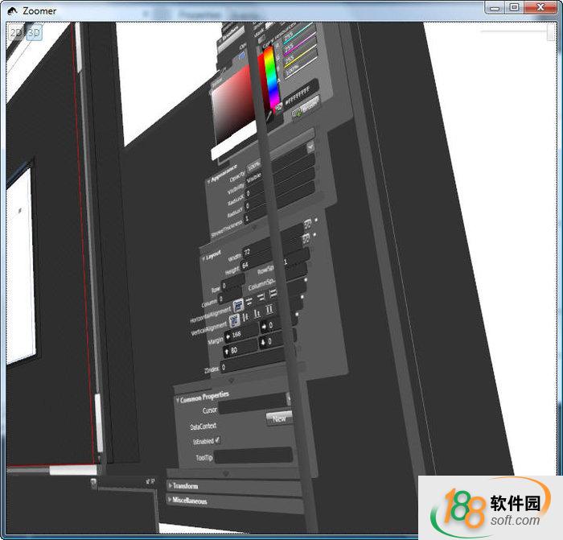This screenshot has width=563, height=540.
Task: Click the color eyedropper icon
Action: click(278, 107)
